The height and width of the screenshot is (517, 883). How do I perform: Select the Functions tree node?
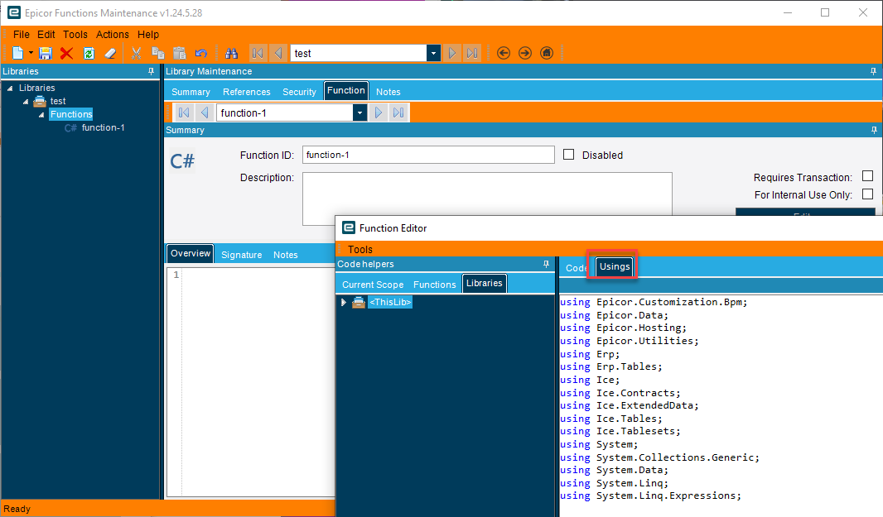(x=71, y=114)
